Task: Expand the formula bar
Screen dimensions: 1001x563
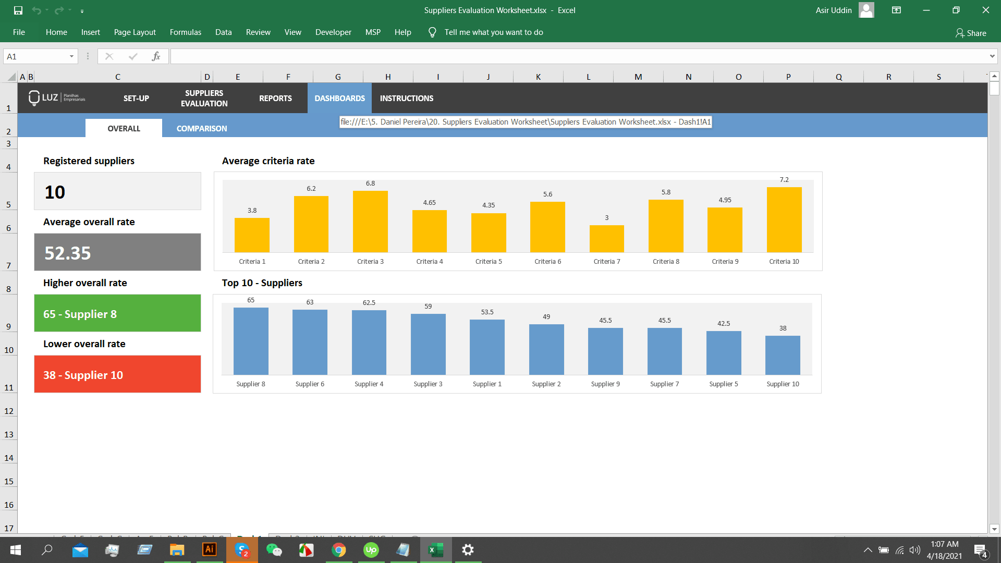Action: [992, 56]
